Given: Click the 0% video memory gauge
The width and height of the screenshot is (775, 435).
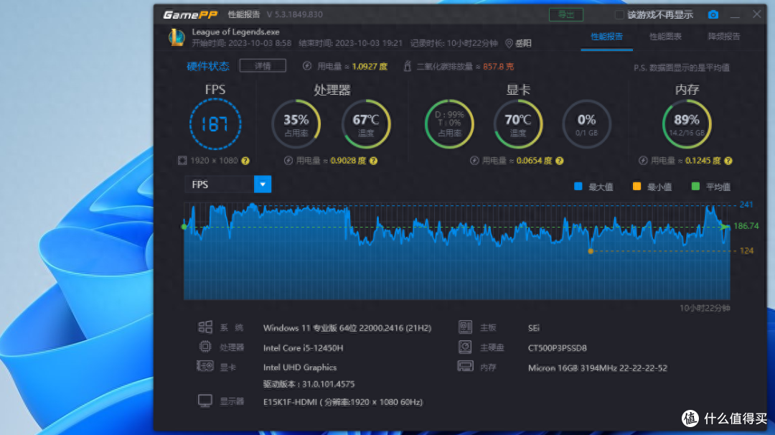Looking at the screenshot, I should pos(587,124).
